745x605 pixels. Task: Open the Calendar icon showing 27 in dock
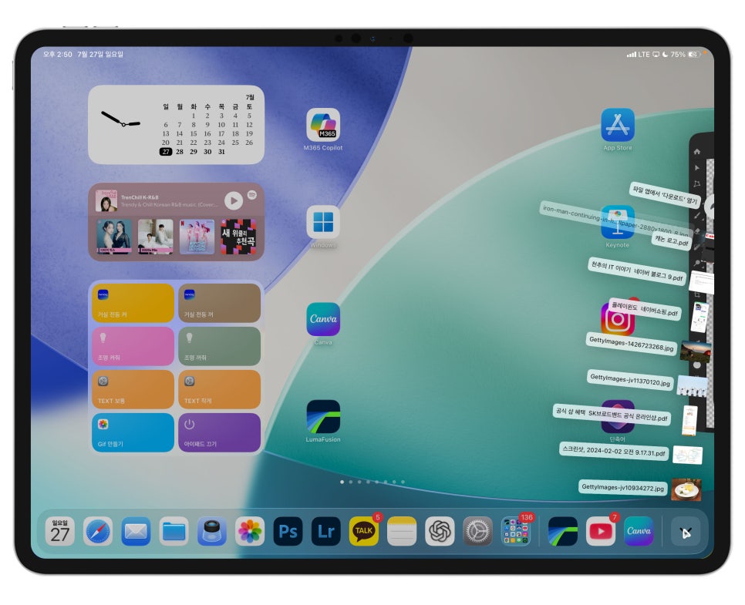(x=60, y=531)
